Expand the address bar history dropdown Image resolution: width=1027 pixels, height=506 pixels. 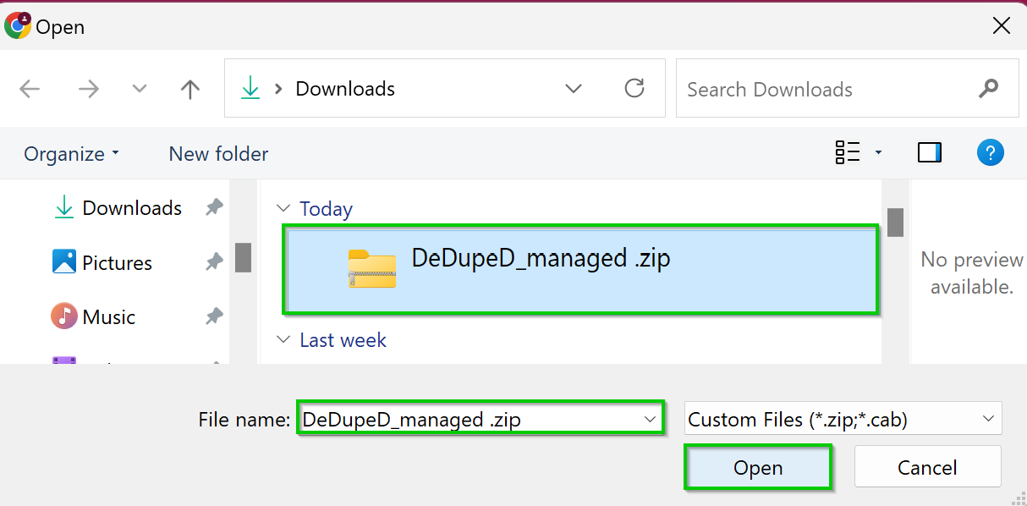(574, 88)
